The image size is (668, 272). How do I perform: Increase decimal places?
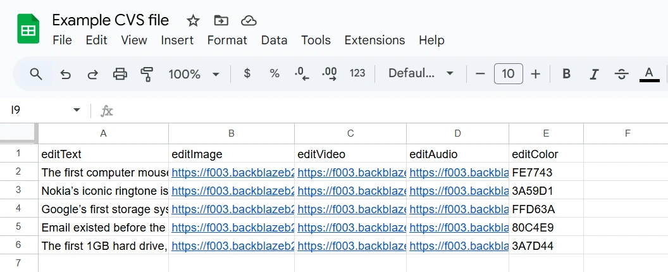330,74
